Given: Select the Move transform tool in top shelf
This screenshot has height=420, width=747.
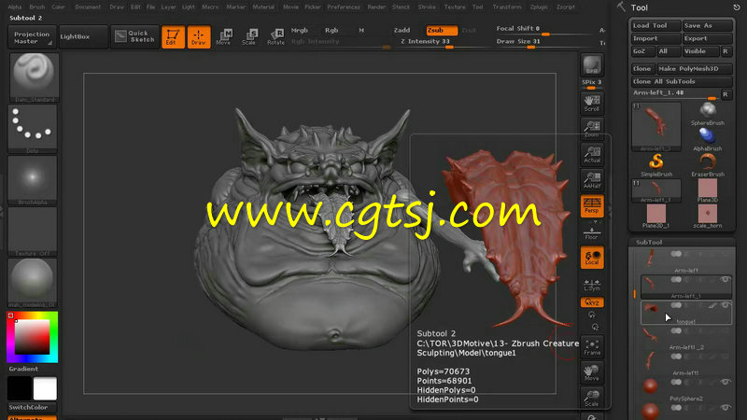Looking at the screenshot, I should coord(223,37).
